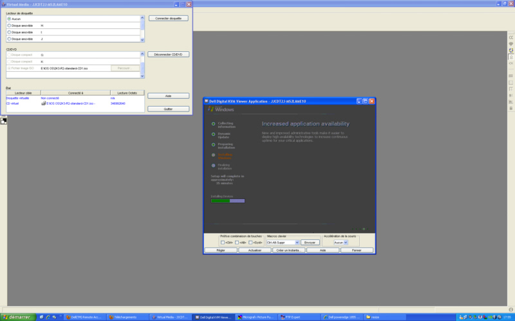The height and width of the screenshot is (321, 515).
Task: Click the Envoyer macro button
Action: [x=310, y=243]
